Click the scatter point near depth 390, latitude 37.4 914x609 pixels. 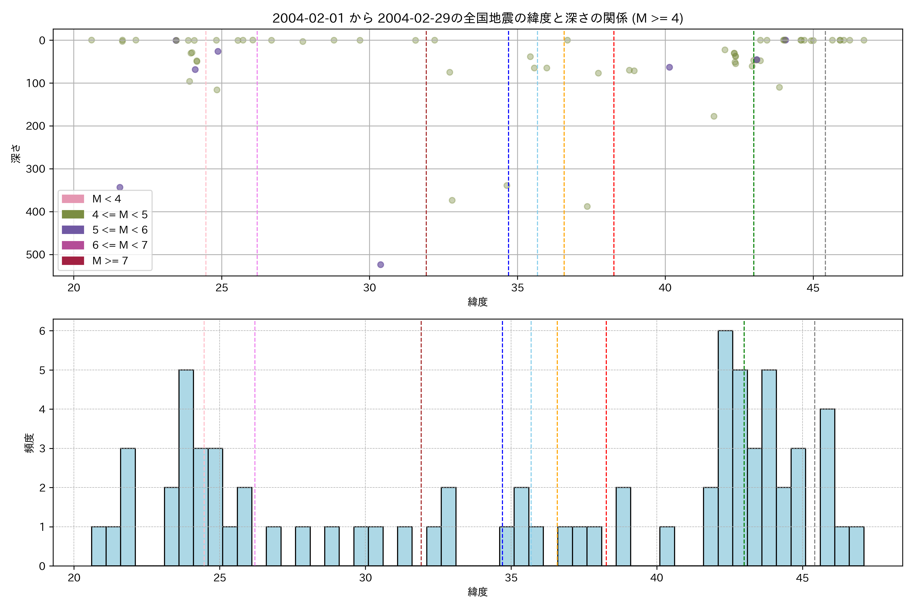[587, 206]
